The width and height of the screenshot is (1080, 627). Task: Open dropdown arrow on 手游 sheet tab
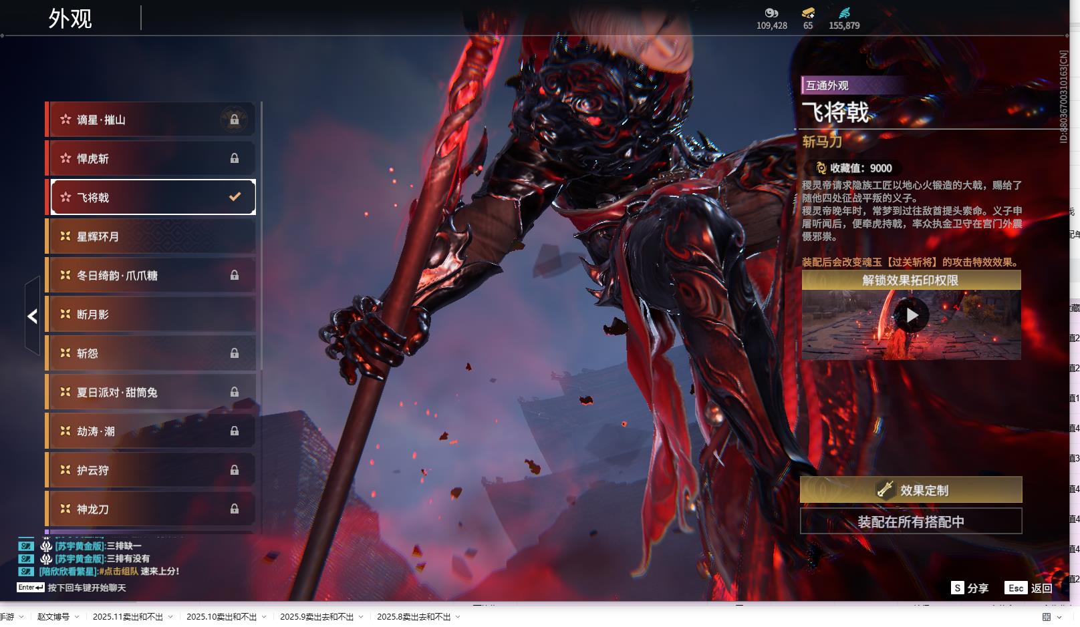21,617
